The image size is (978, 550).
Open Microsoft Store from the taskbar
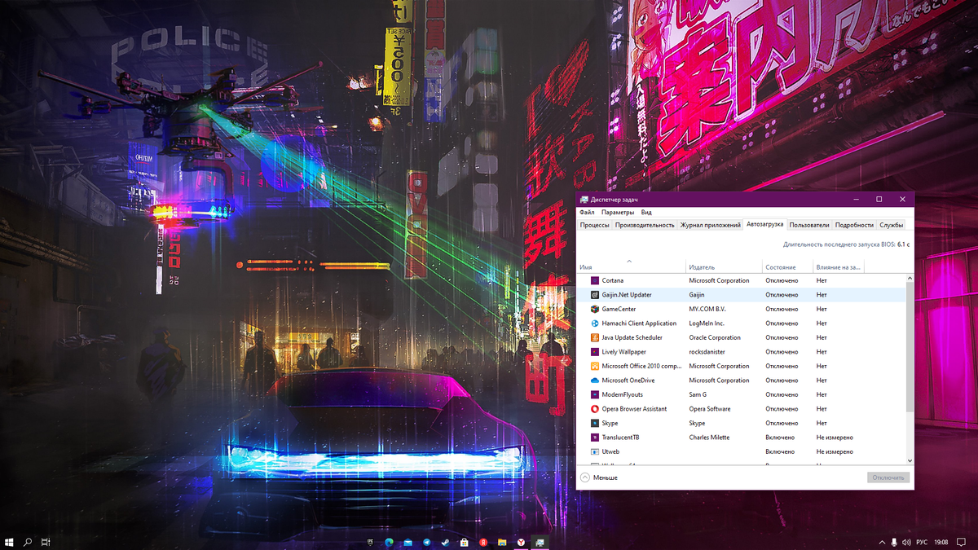[x=464, y=542]
